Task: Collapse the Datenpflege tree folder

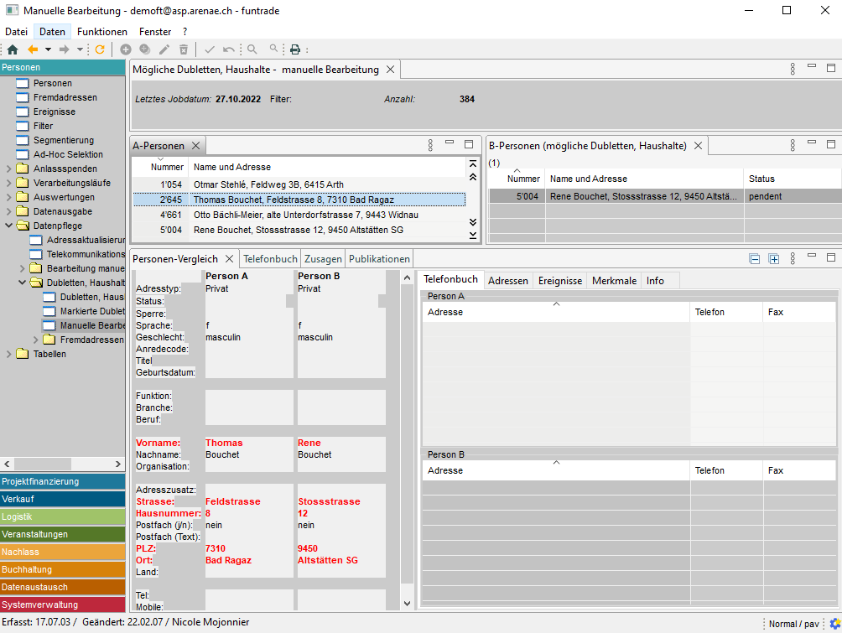Action: click(x=8, y=226)
